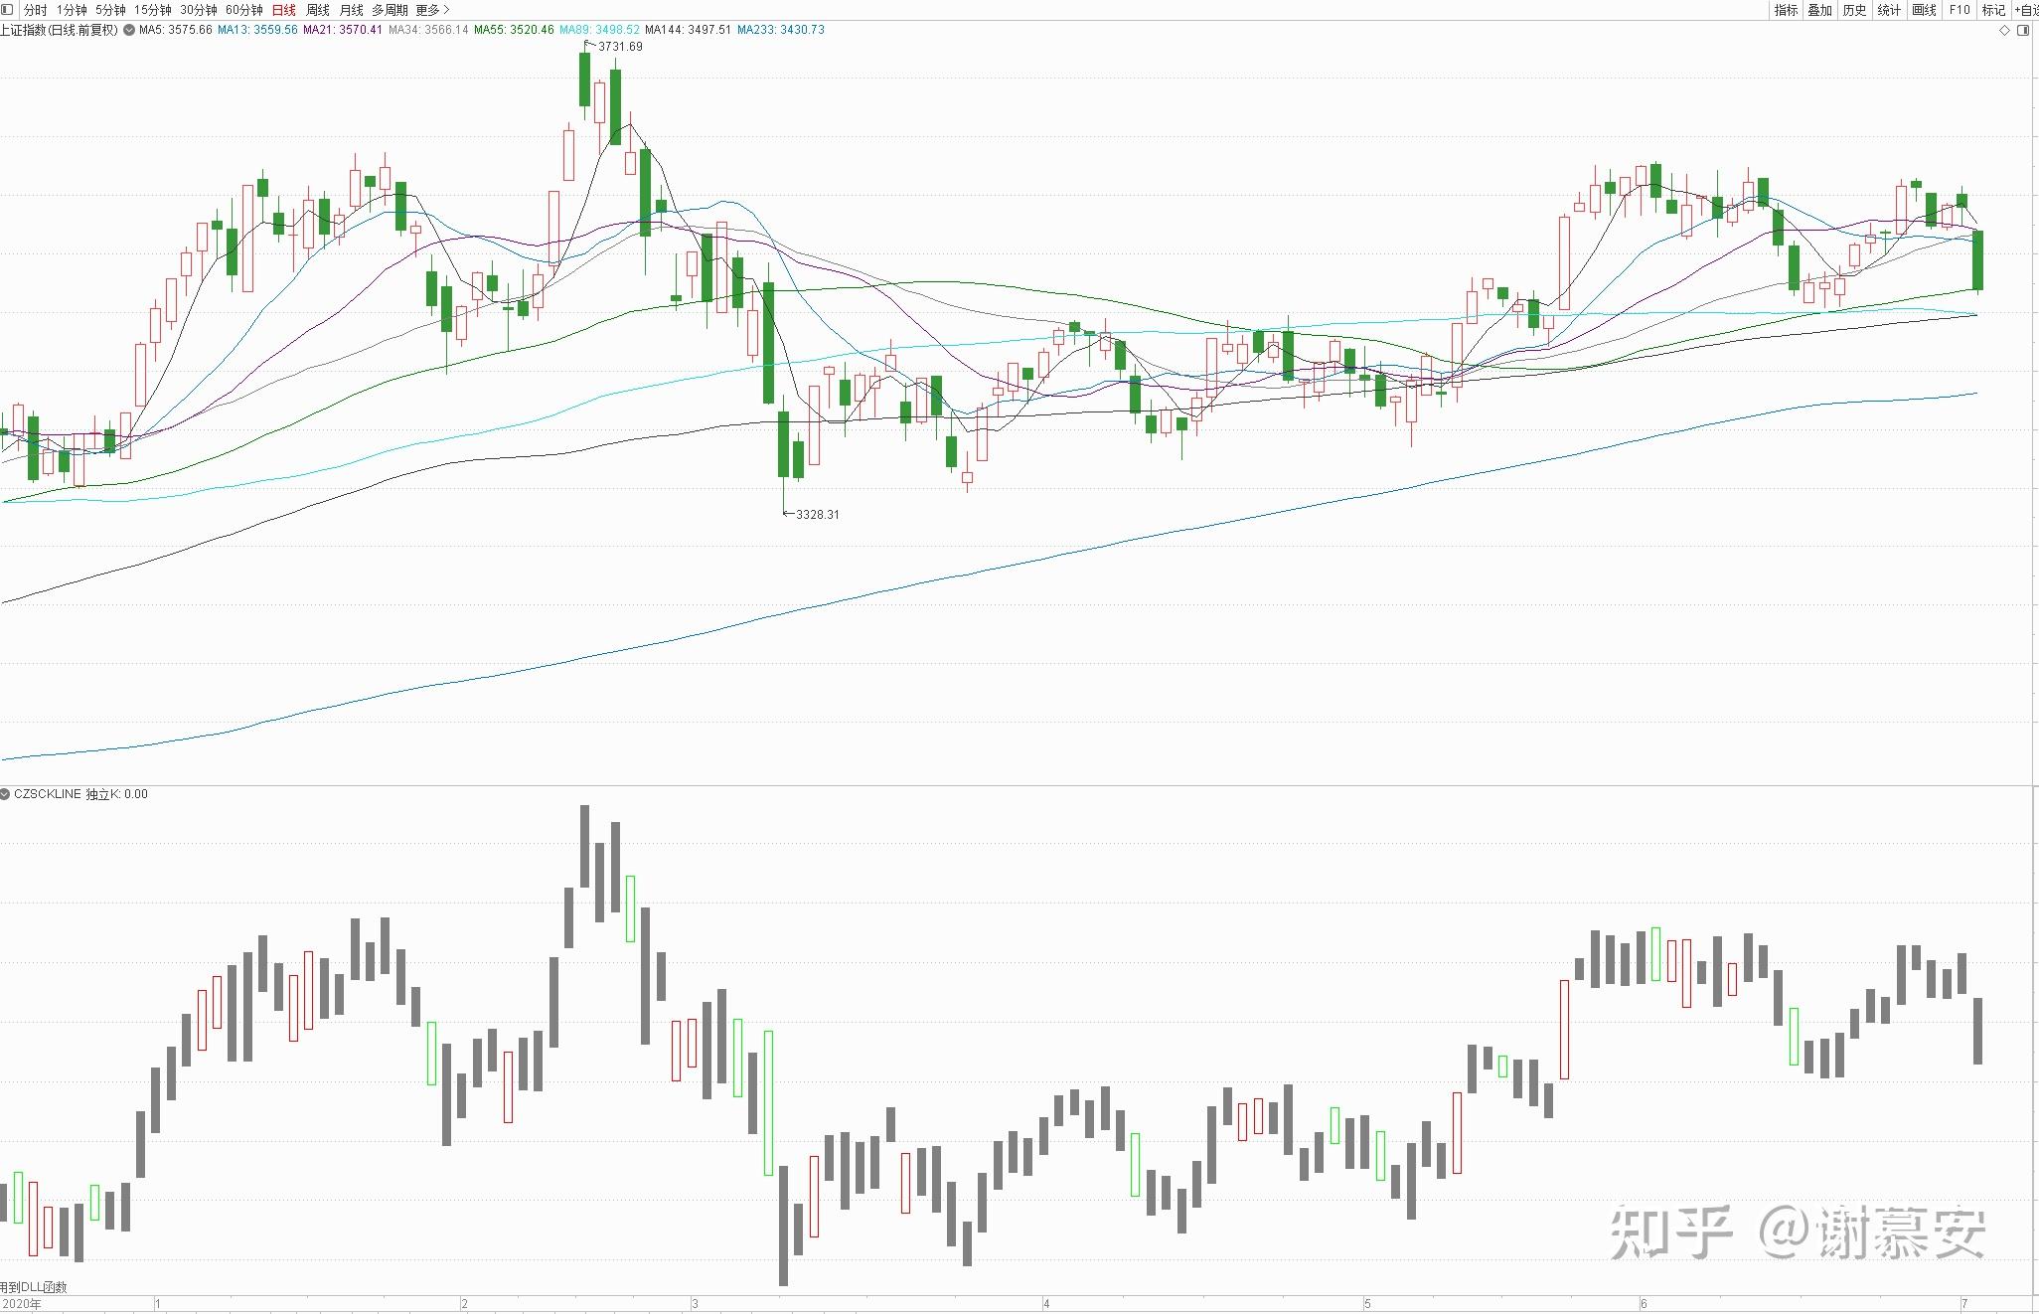Click the 2020年 label on time axis
This screenshot has width=2039, height=1314.
coord(22,1304)
